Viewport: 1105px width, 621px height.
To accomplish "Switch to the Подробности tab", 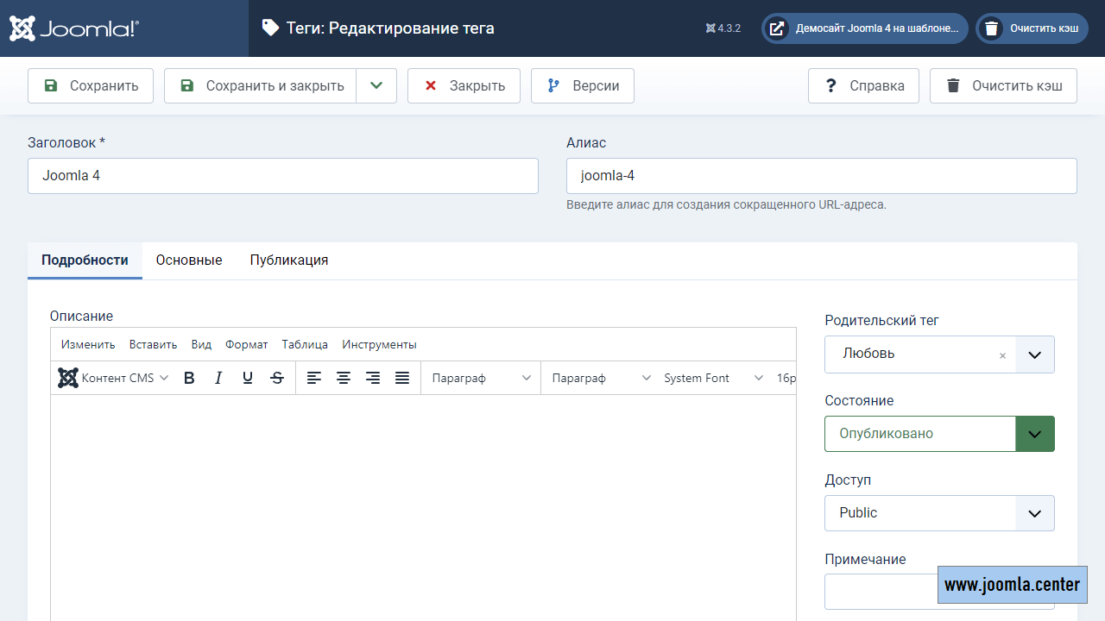I will coord(85,260).
